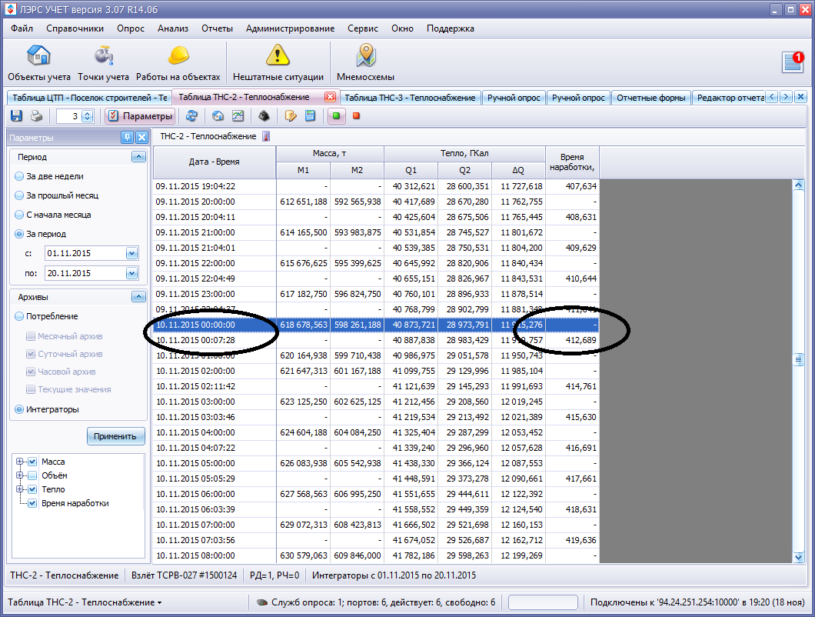Click the database edit pencil icon
This screenshot has width=815, height=617.
tap(291, 116)
